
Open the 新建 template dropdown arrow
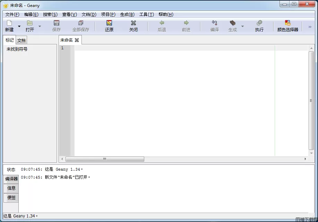pos(19,26)
